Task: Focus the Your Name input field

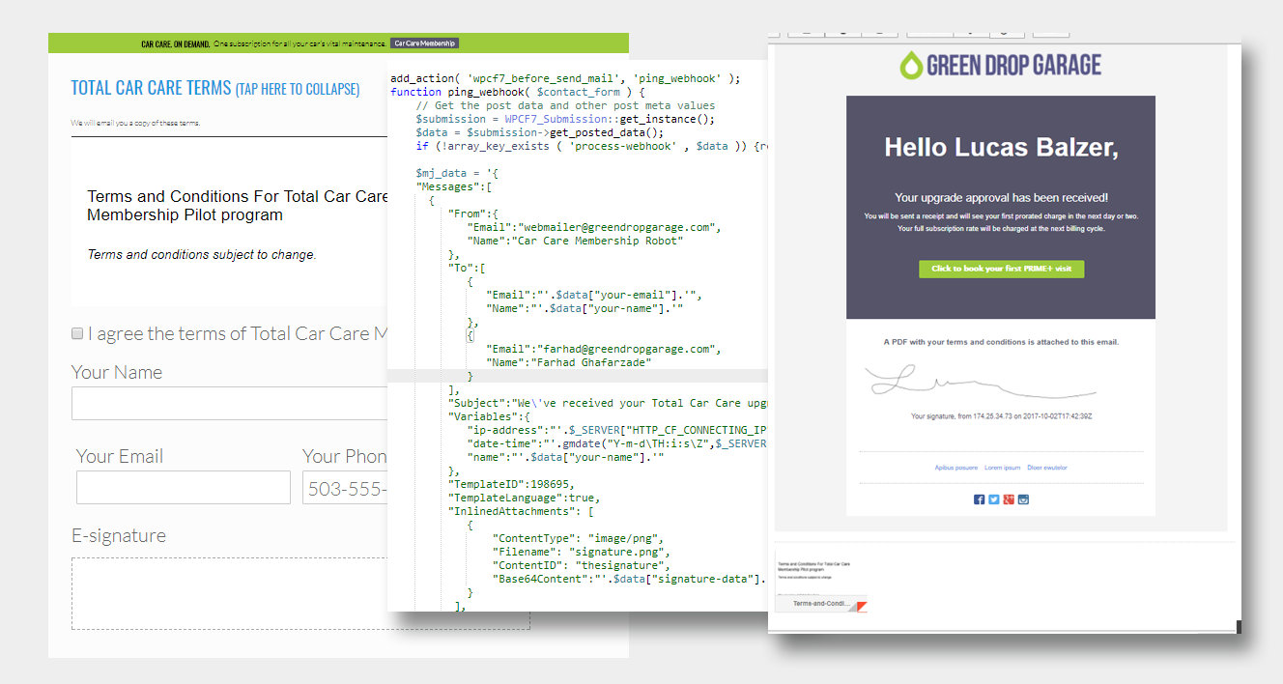Action: [230, 403]
